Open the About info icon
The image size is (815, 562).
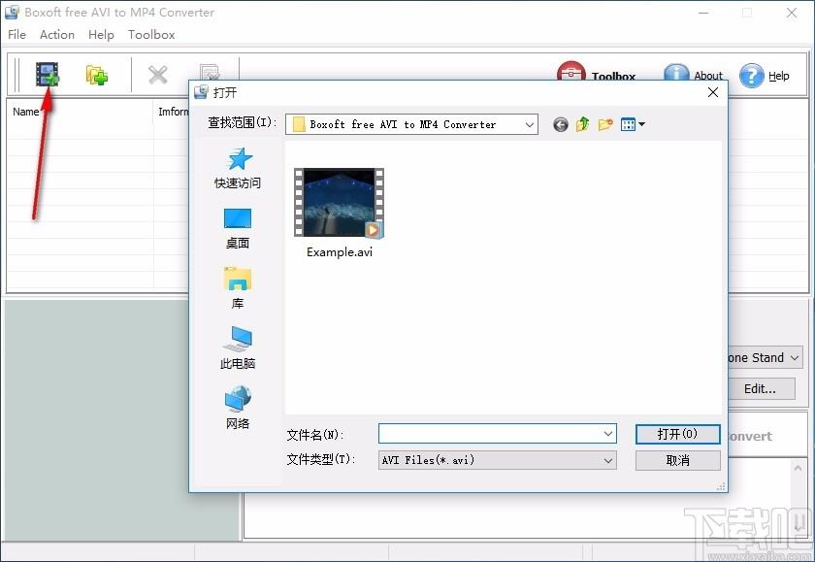coord(676,76)
